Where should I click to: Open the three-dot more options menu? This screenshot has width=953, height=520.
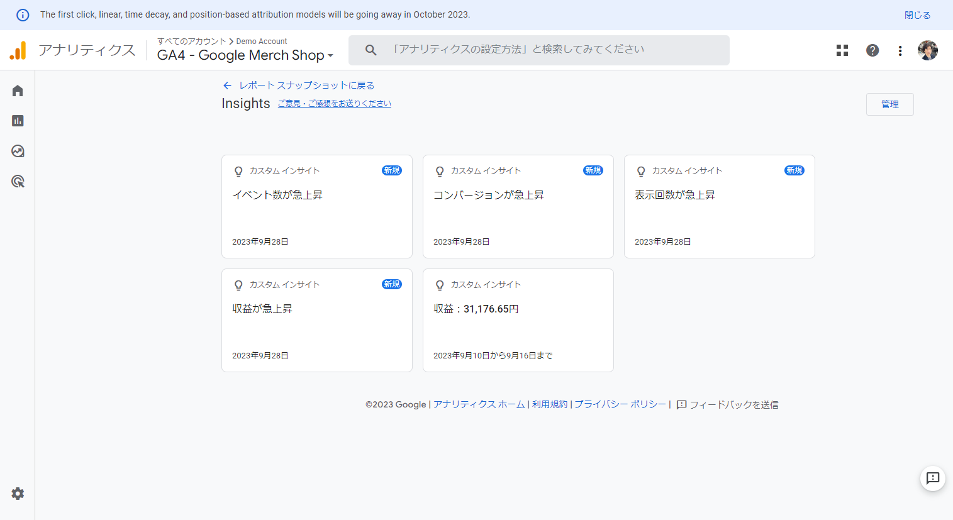click(900, 50)
